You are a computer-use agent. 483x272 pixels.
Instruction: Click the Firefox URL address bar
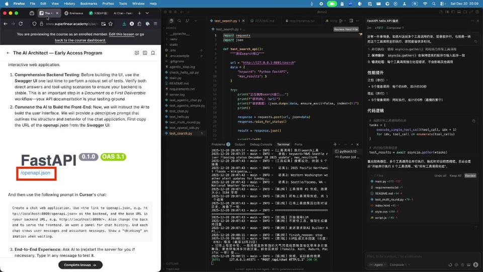72,24
